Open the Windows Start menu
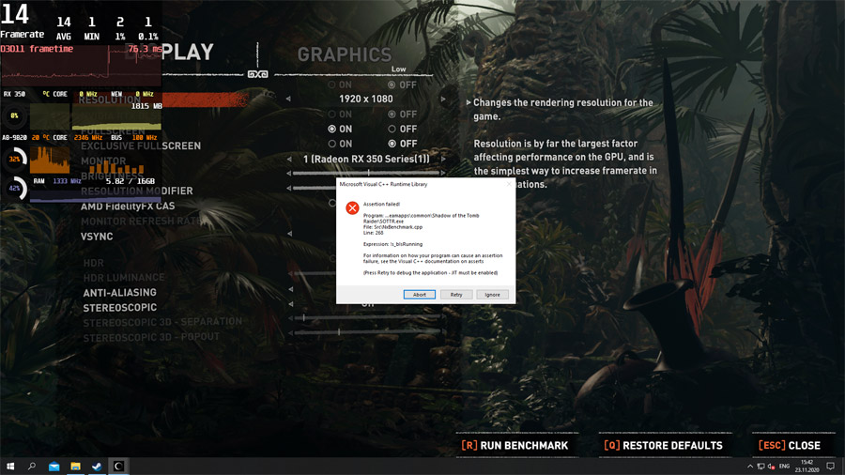Viewport: 845px width, 475px height. tap(9, 466)
